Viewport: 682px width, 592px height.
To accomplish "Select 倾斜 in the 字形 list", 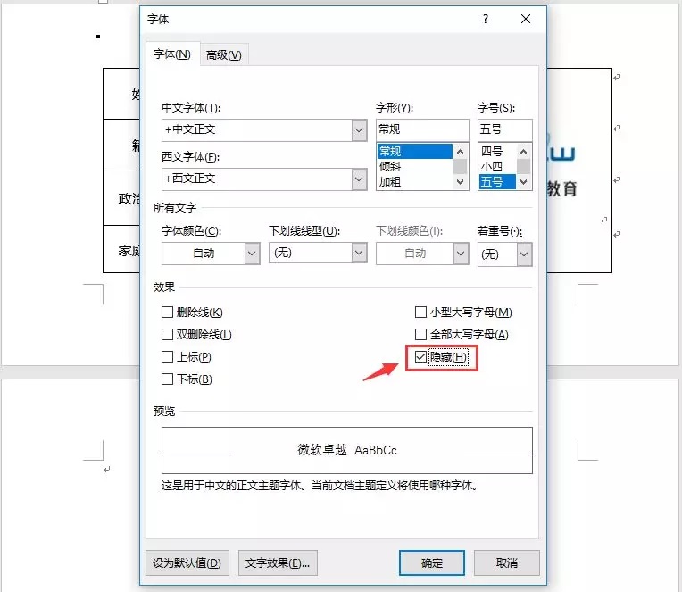I will coord(414,167).
